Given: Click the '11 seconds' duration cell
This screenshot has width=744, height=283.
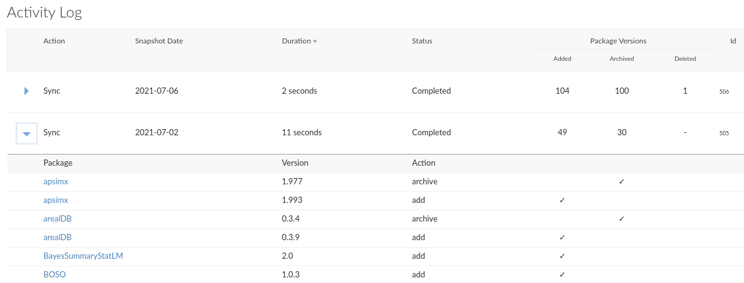Looking at the screenshot, I should (302, 132).
